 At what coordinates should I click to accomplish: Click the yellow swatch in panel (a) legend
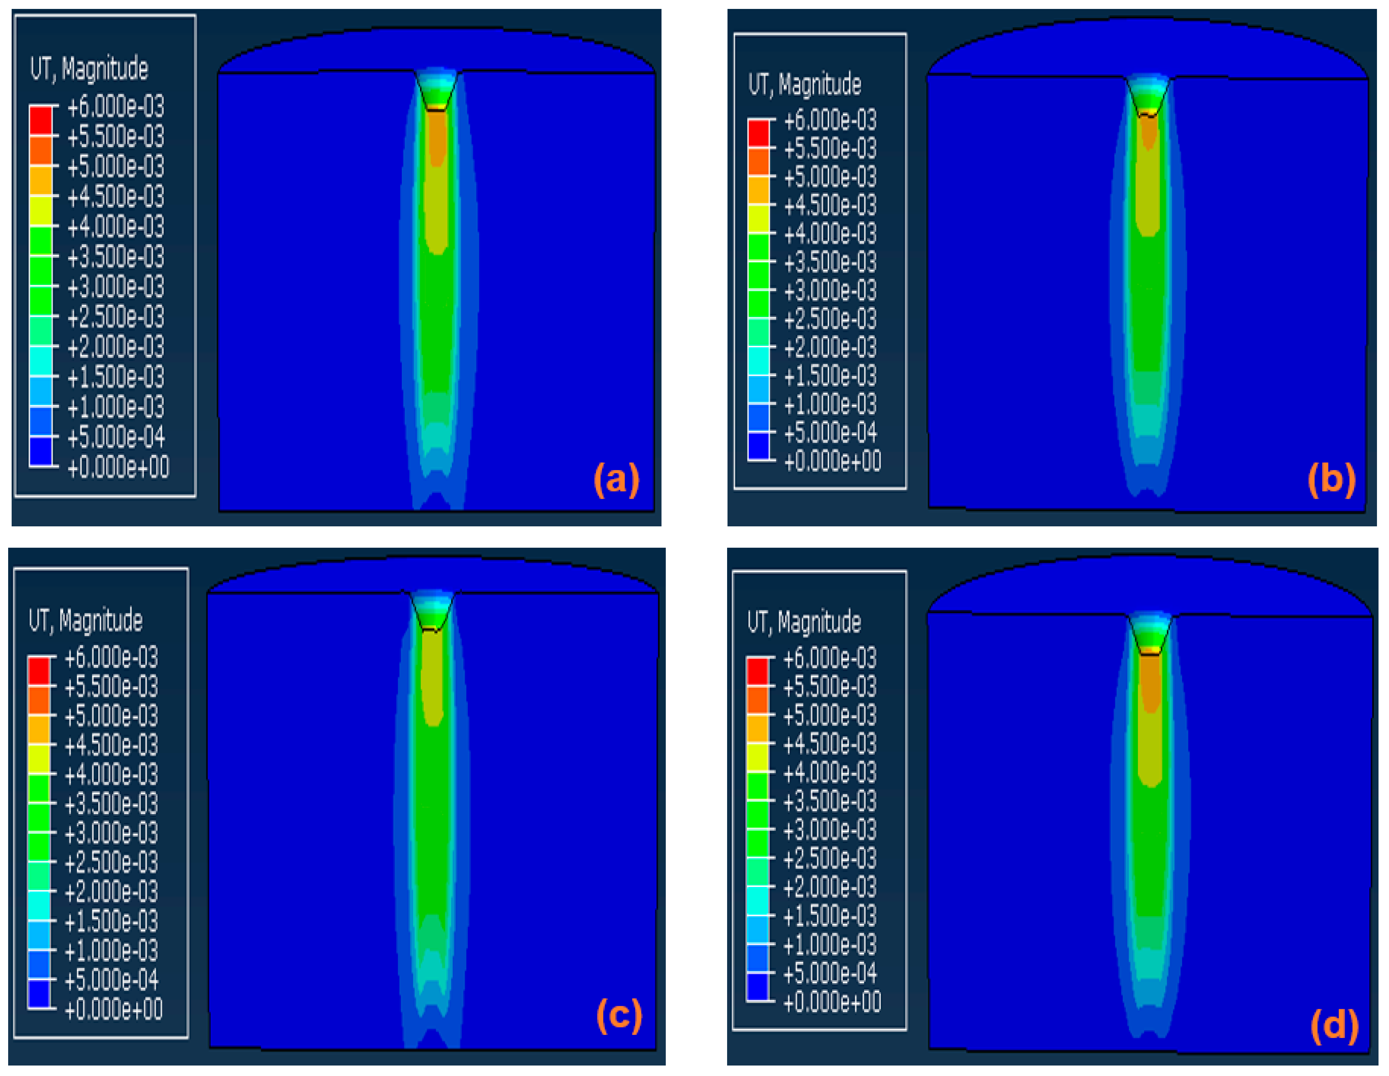point(41,210)
